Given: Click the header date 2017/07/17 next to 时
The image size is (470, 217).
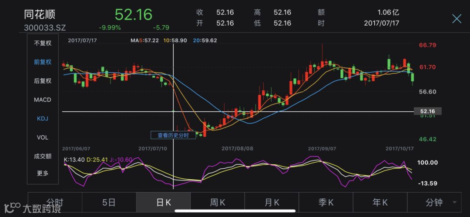Looking at the screenshot, I should (382, 23).
